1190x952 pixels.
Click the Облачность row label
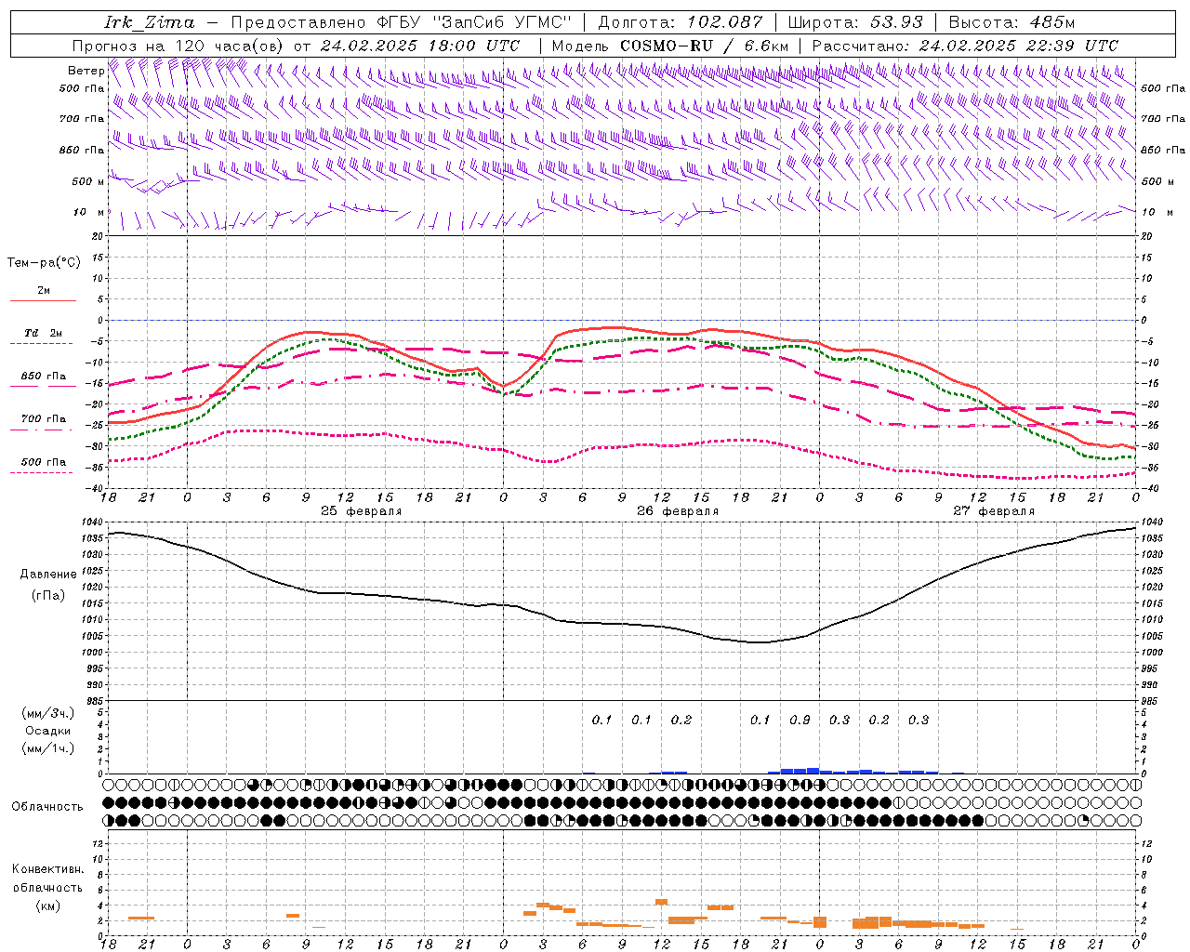47,806
